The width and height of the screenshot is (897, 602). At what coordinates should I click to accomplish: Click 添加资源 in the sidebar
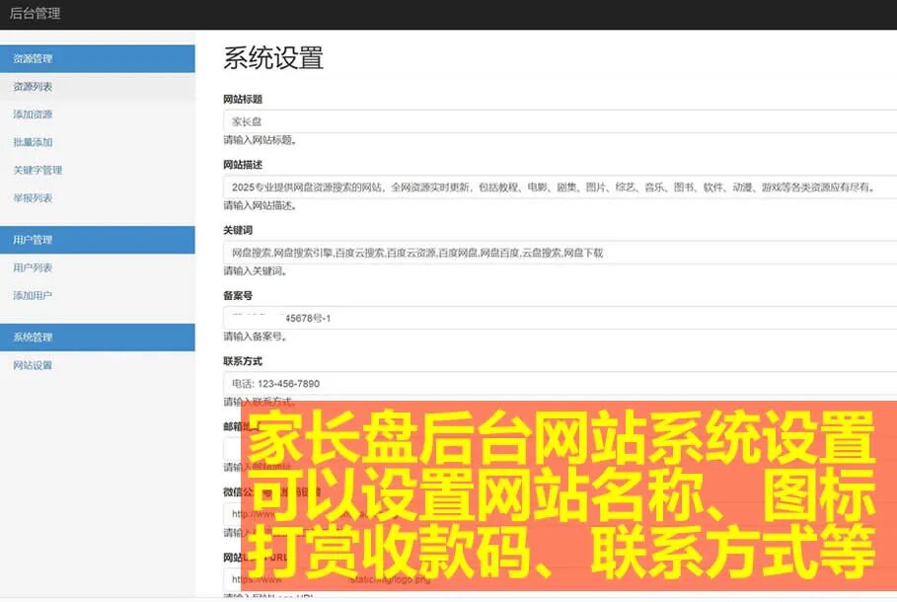[36, 113]
